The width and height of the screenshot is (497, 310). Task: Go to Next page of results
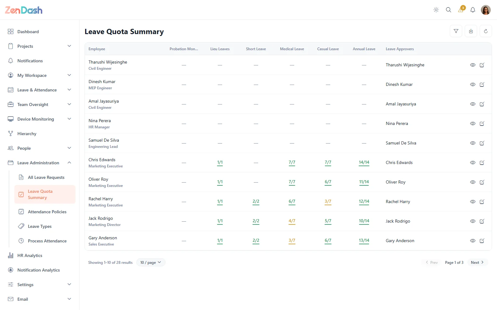[x=477, y=262]
